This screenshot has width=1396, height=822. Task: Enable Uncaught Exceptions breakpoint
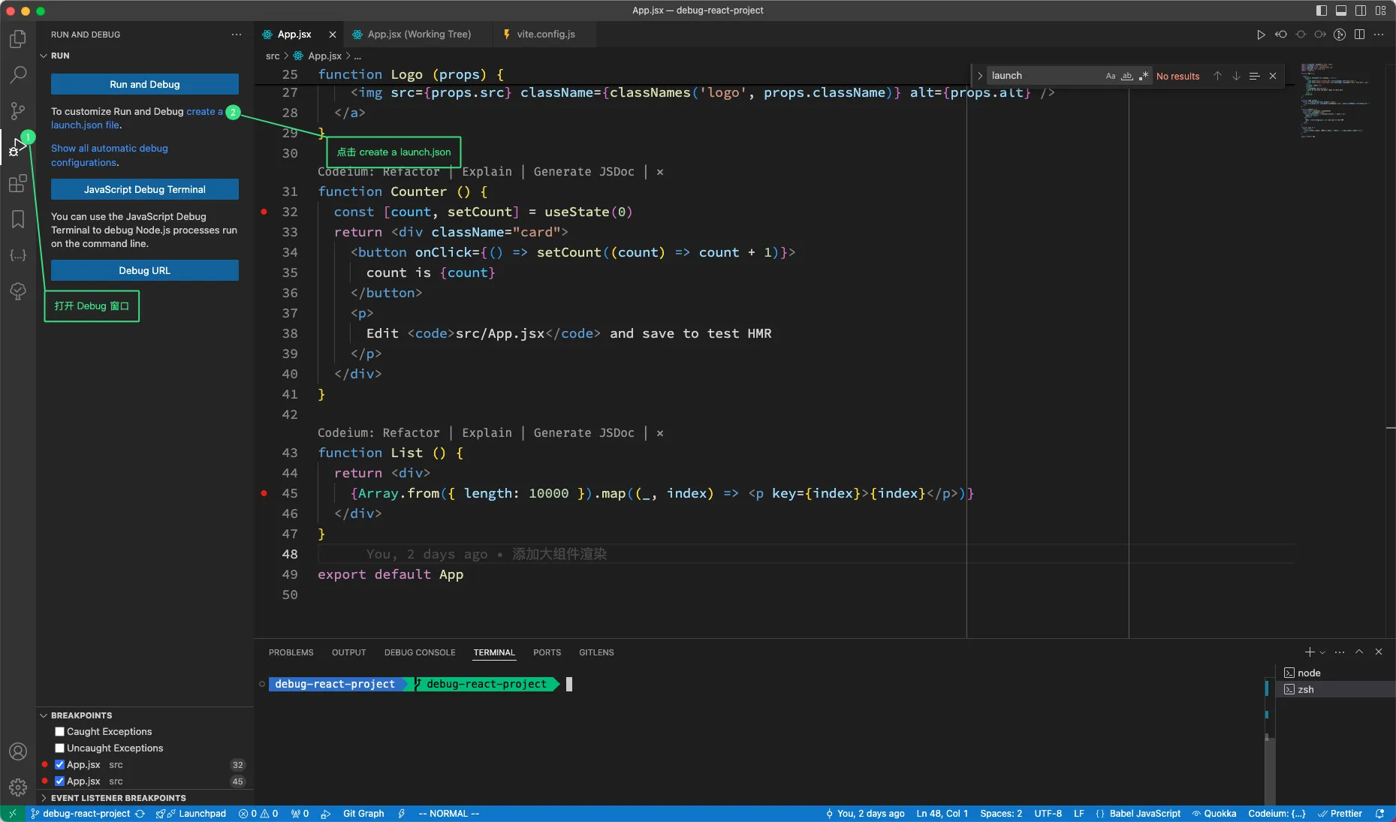(x=60, y=748)
